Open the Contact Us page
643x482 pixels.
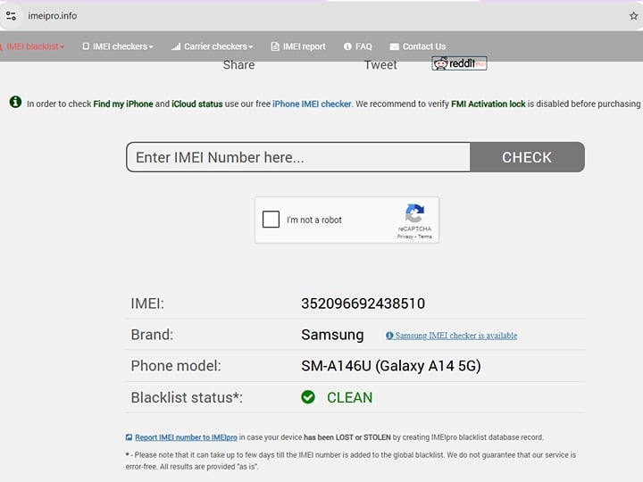417,46
